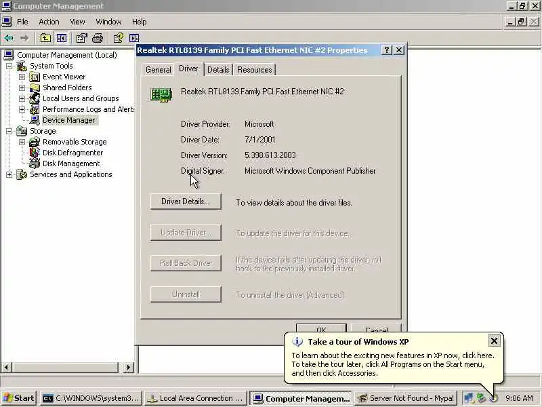Switch to the General tab
The width and height of the screenshot is (542, 407).
tap(159, 70)
